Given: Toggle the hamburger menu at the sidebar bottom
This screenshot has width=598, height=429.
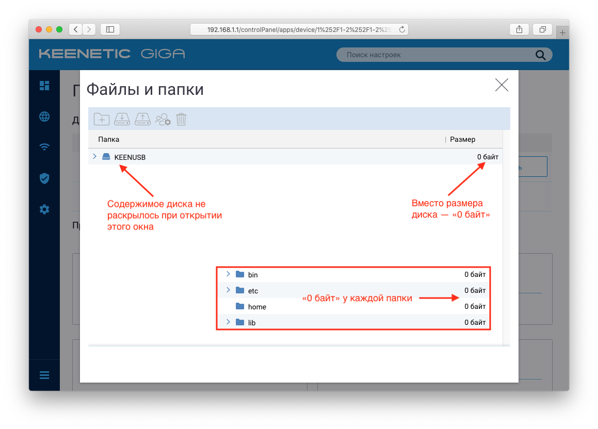Looking at the screenshot, I should pyautogui.click(x=44, y=375).
